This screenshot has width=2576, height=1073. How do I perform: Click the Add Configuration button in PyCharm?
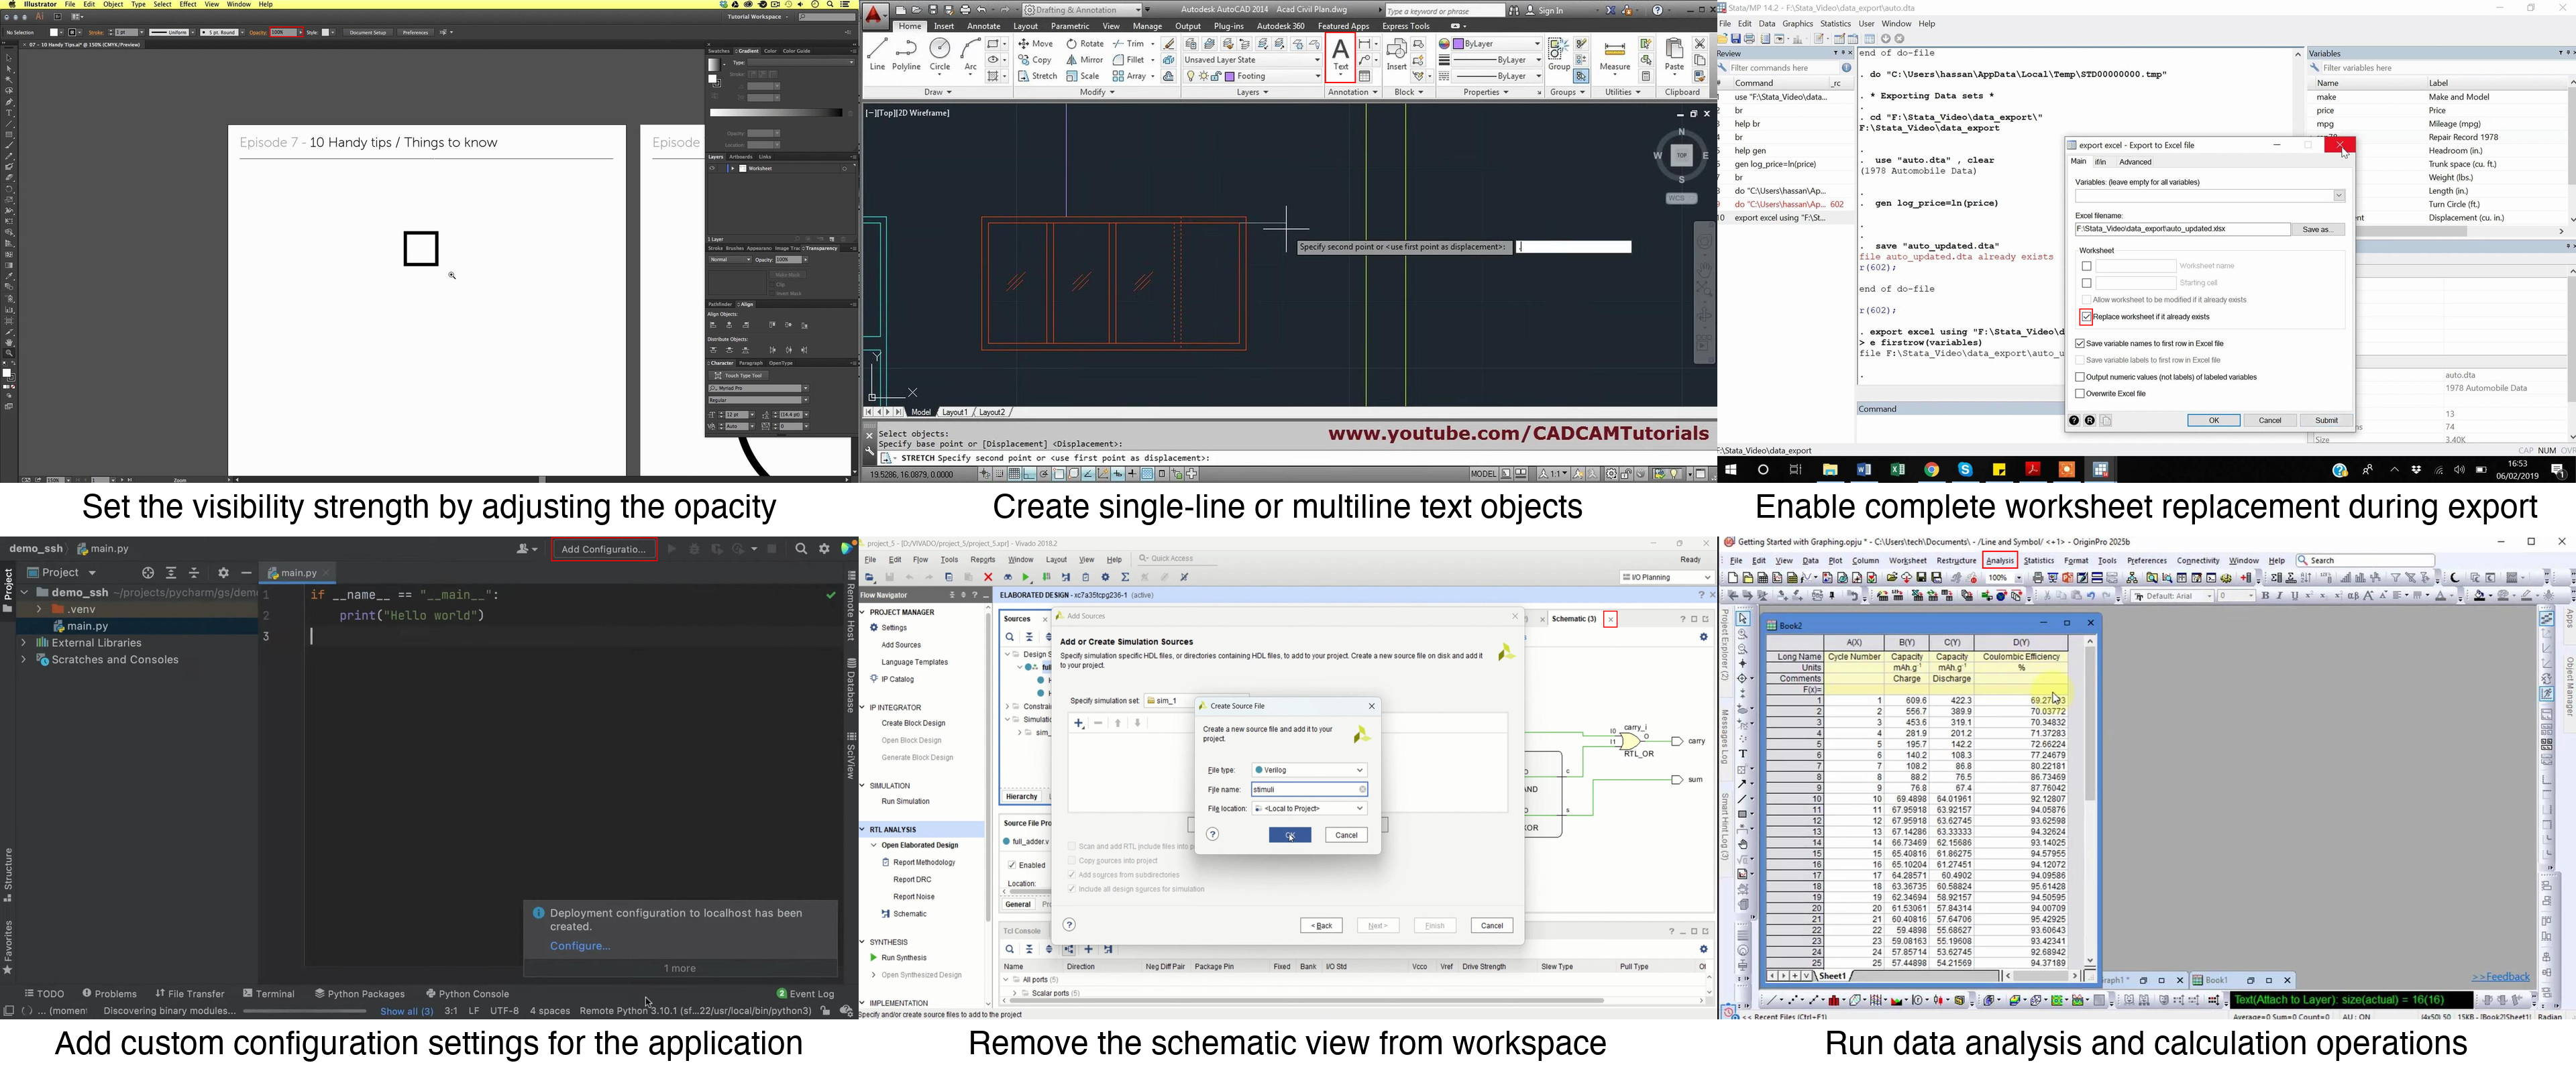[604, 549]
